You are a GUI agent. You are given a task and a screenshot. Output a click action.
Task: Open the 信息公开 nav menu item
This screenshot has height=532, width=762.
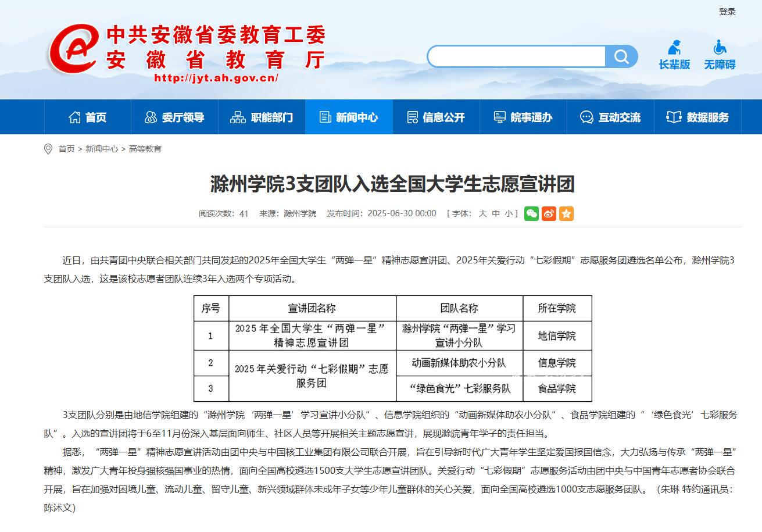(436, 117)
